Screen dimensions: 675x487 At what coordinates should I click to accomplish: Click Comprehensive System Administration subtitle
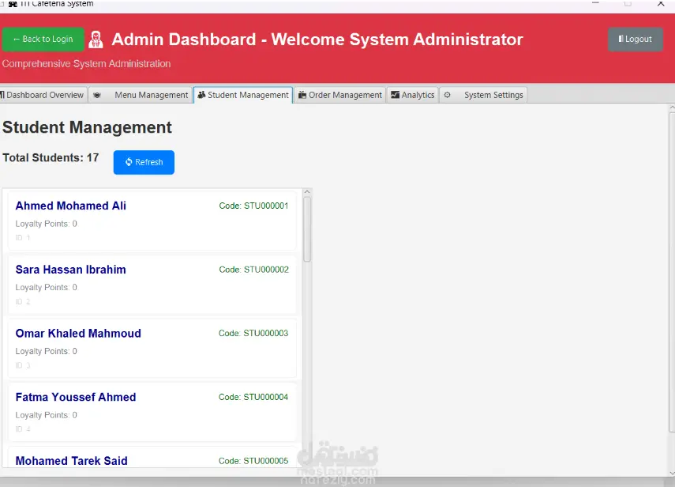86,64
